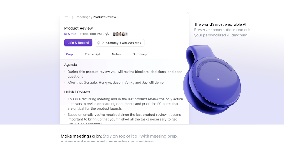This screenshot has width=284, height=142.
Task: Open the Transcript tab
Action: tap(92, 54)
